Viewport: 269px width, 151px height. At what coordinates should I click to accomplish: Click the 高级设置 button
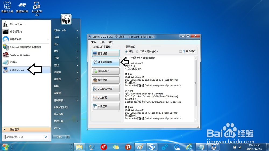point(106,80)
